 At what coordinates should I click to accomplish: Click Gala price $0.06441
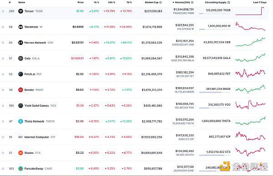tap(77, 59)
